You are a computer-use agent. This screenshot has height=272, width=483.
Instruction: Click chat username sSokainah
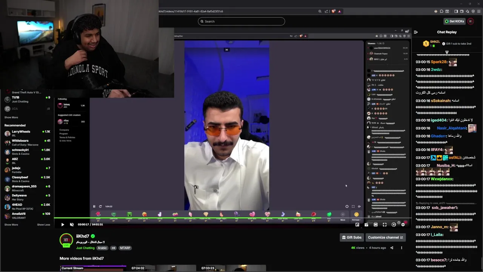(440, 101)
